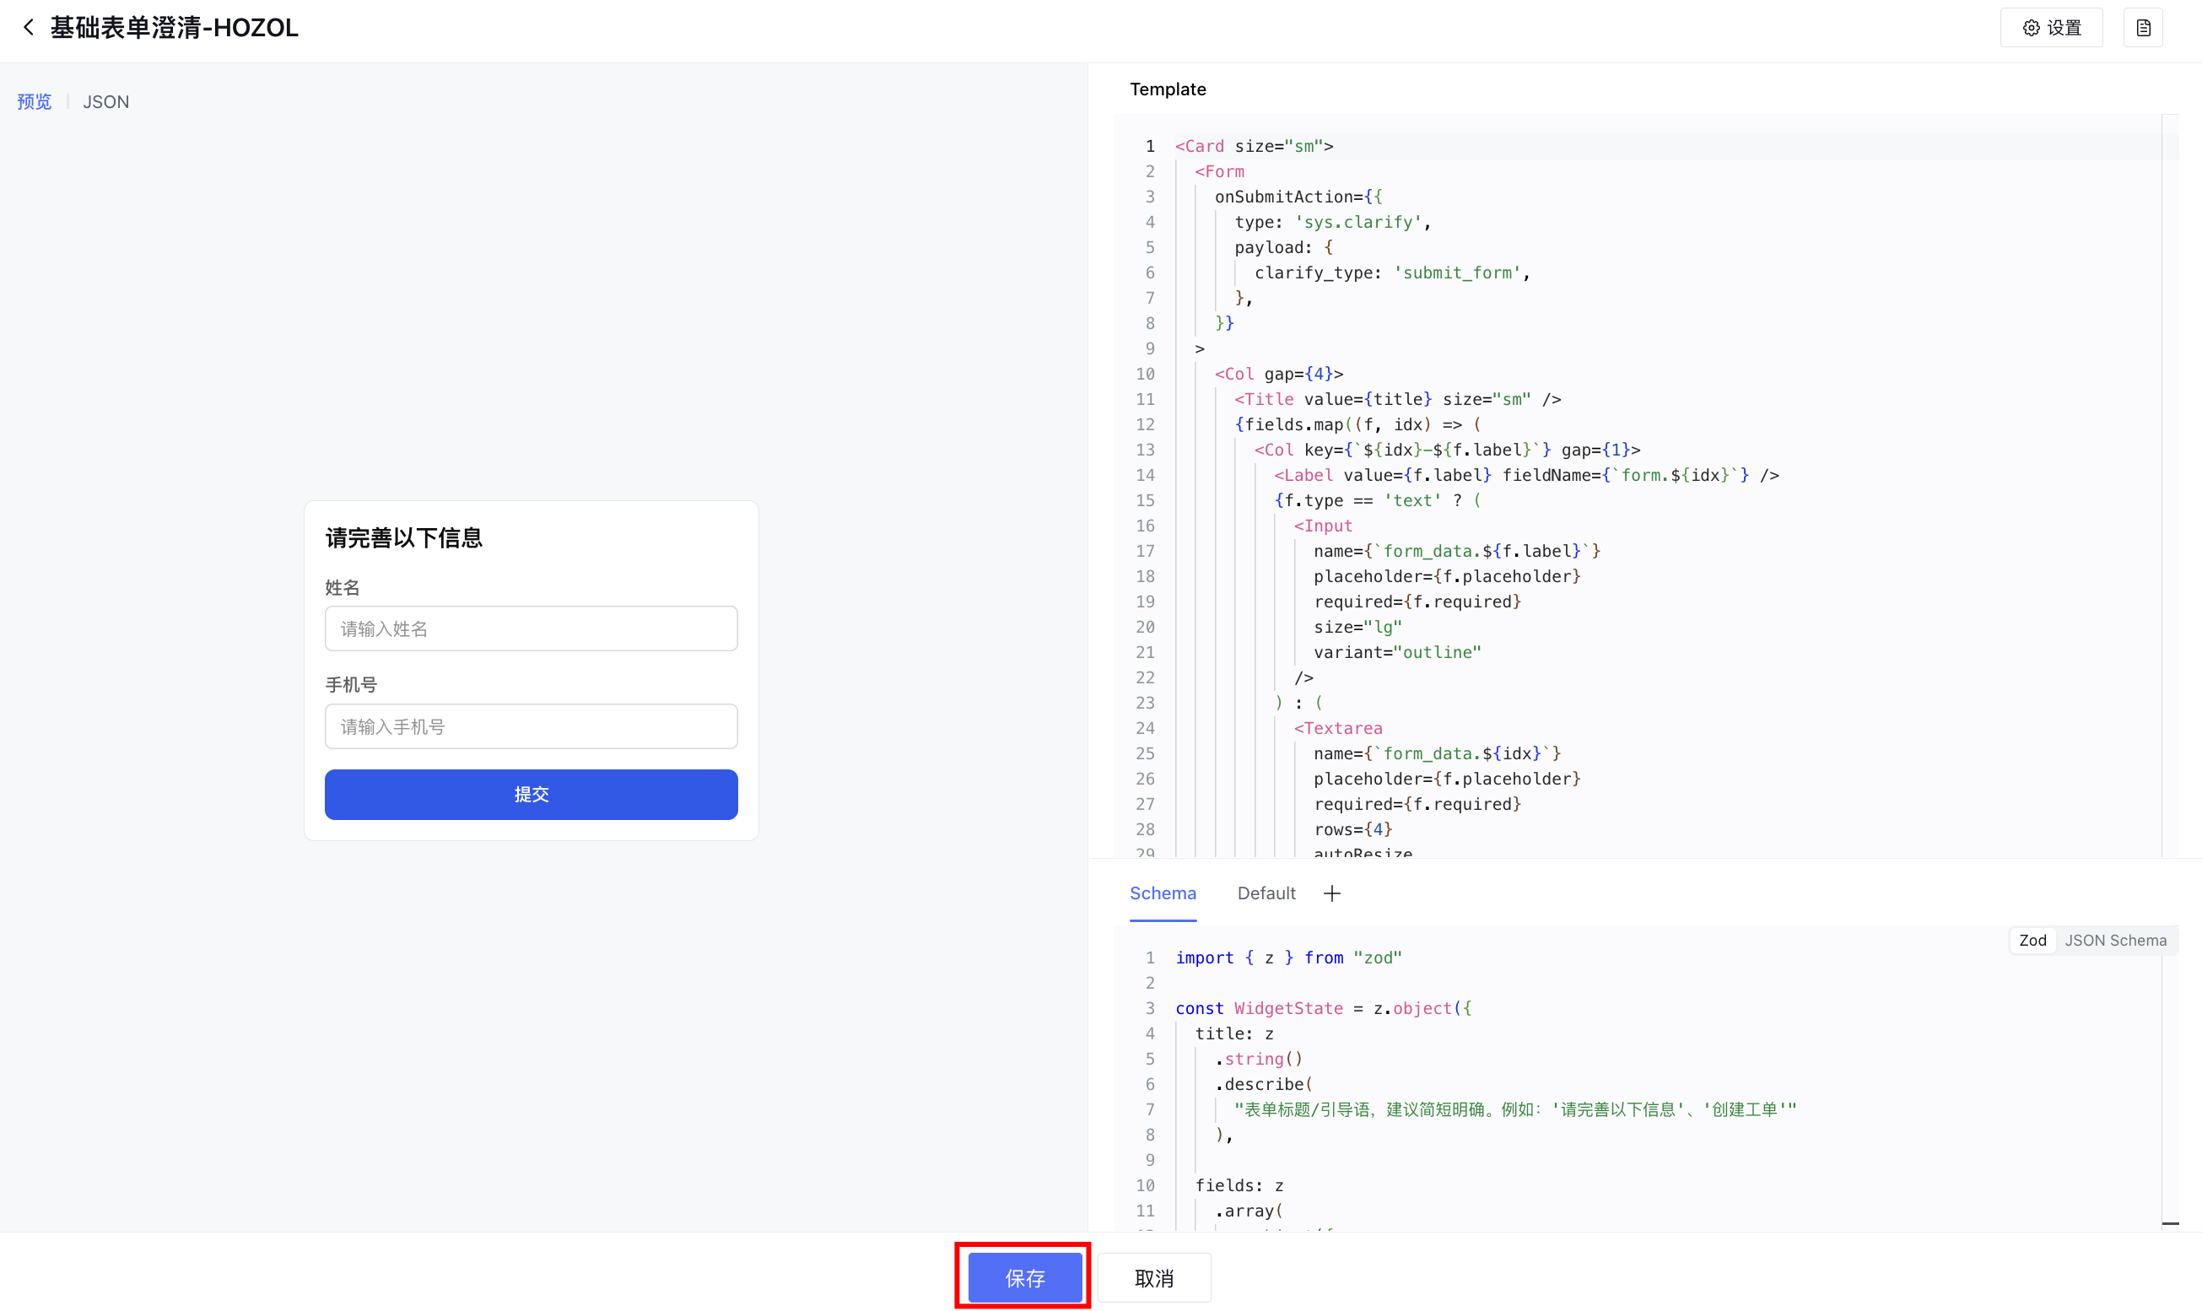Click line 3 WidgetState in Schema editor
This screenshot has width=2202, height=1311.
pos(1287,1008)
